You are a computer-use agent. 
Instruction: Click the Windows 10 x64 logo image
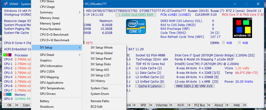(242, 28)
